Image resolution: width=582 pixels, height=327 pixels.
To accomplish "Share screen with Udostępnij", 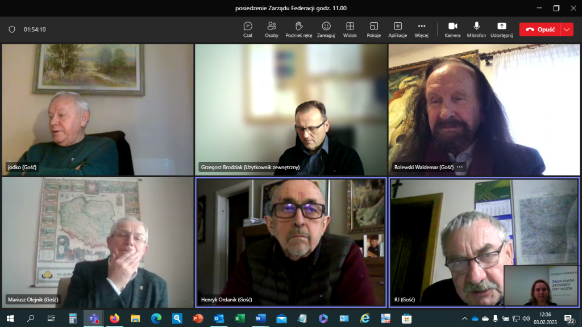I will (x=501, y=30).
